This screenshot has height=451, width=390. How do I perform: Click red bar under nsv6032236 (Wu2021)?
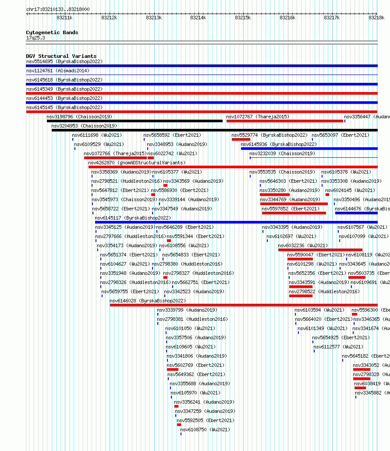320,250
